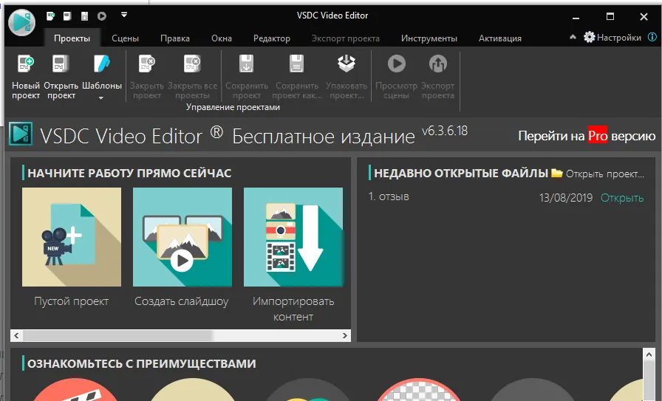The image size is (662, 401).
Task: Switch to the Окна tab
Action: (222, 38)
